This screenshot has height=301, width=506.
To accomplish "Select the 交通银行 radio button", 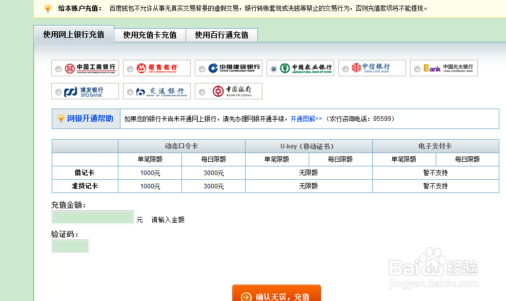I will [x=130, y=92].
